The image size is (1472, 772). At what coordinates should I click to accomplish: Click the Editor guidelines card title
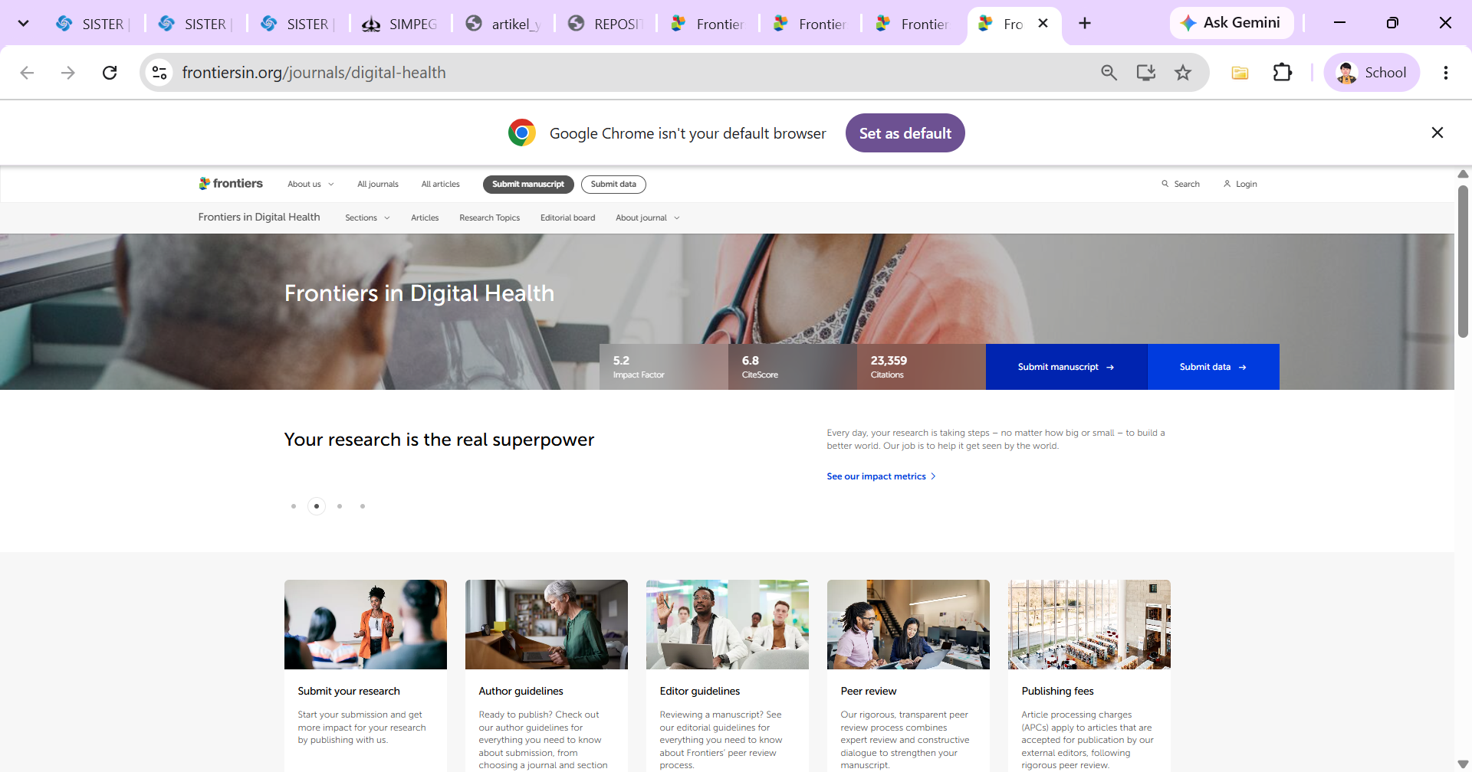tap(700, 691)
